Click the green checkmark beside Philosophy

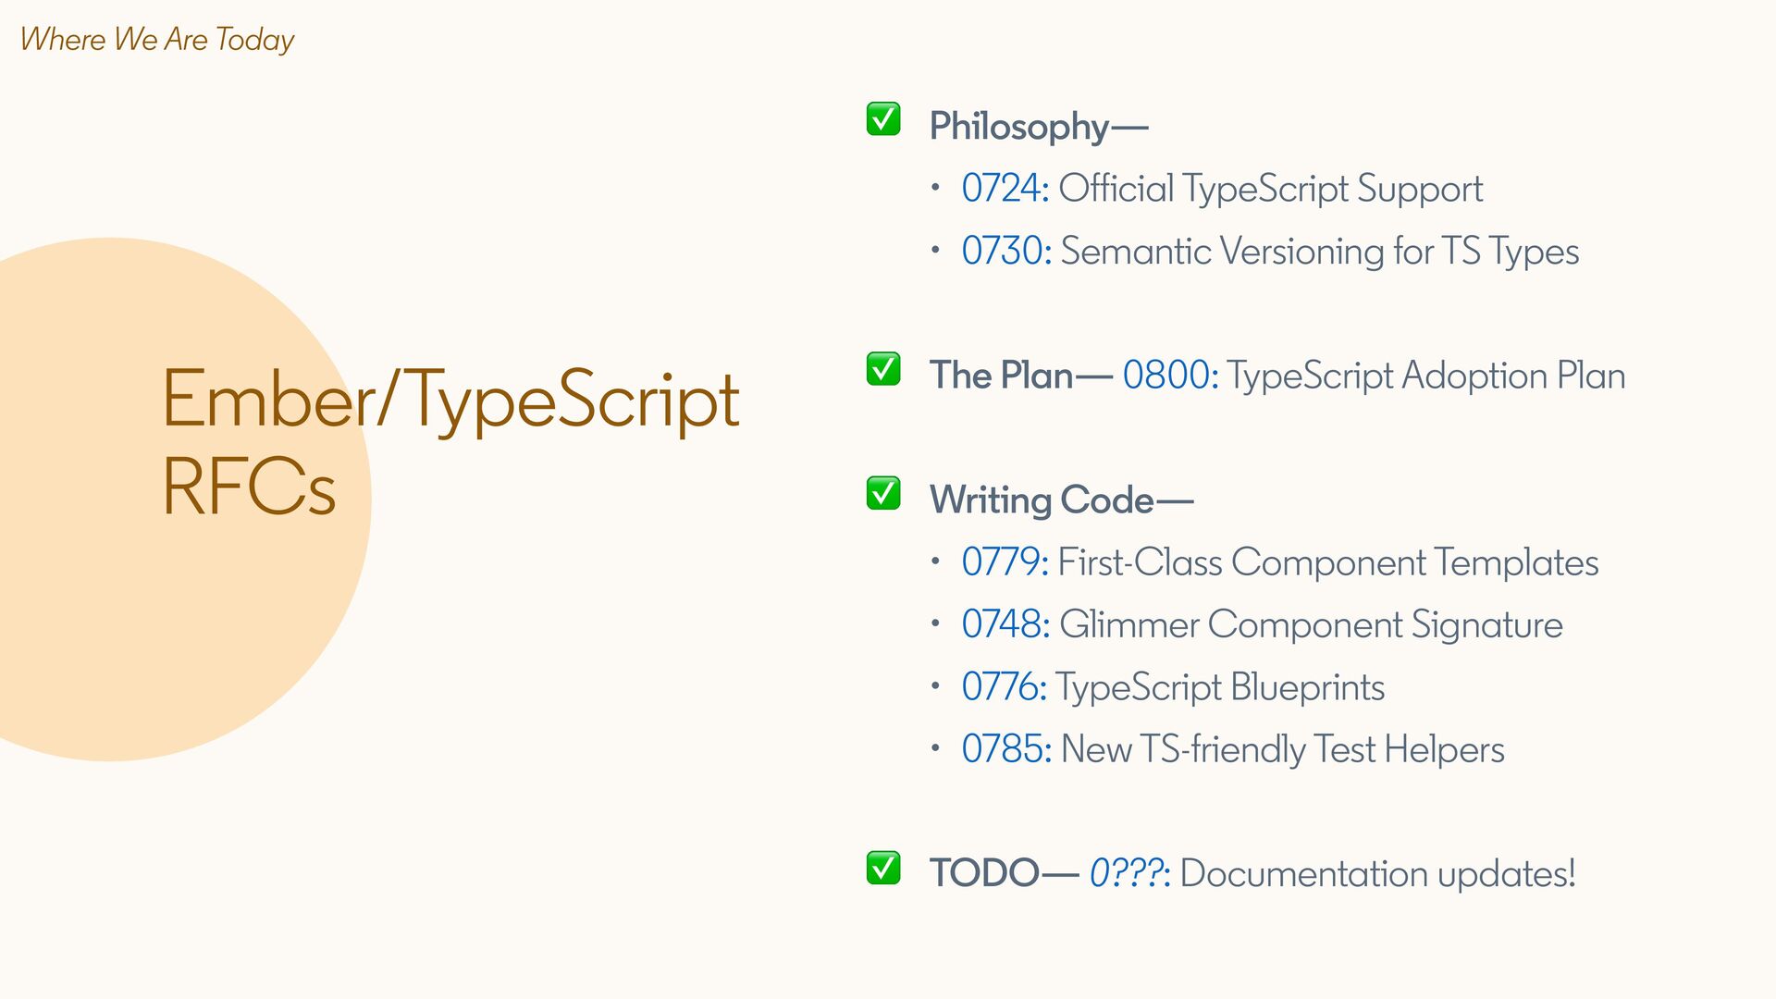[x=883, y=119]
